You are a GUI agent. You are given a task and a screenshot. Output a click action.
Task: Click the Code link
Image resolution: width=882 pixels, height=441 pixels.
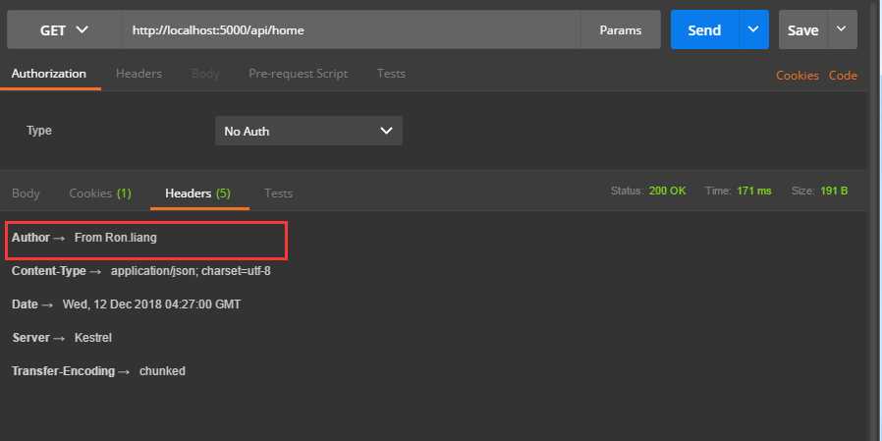pyautogui.click(x=843, y=76)
